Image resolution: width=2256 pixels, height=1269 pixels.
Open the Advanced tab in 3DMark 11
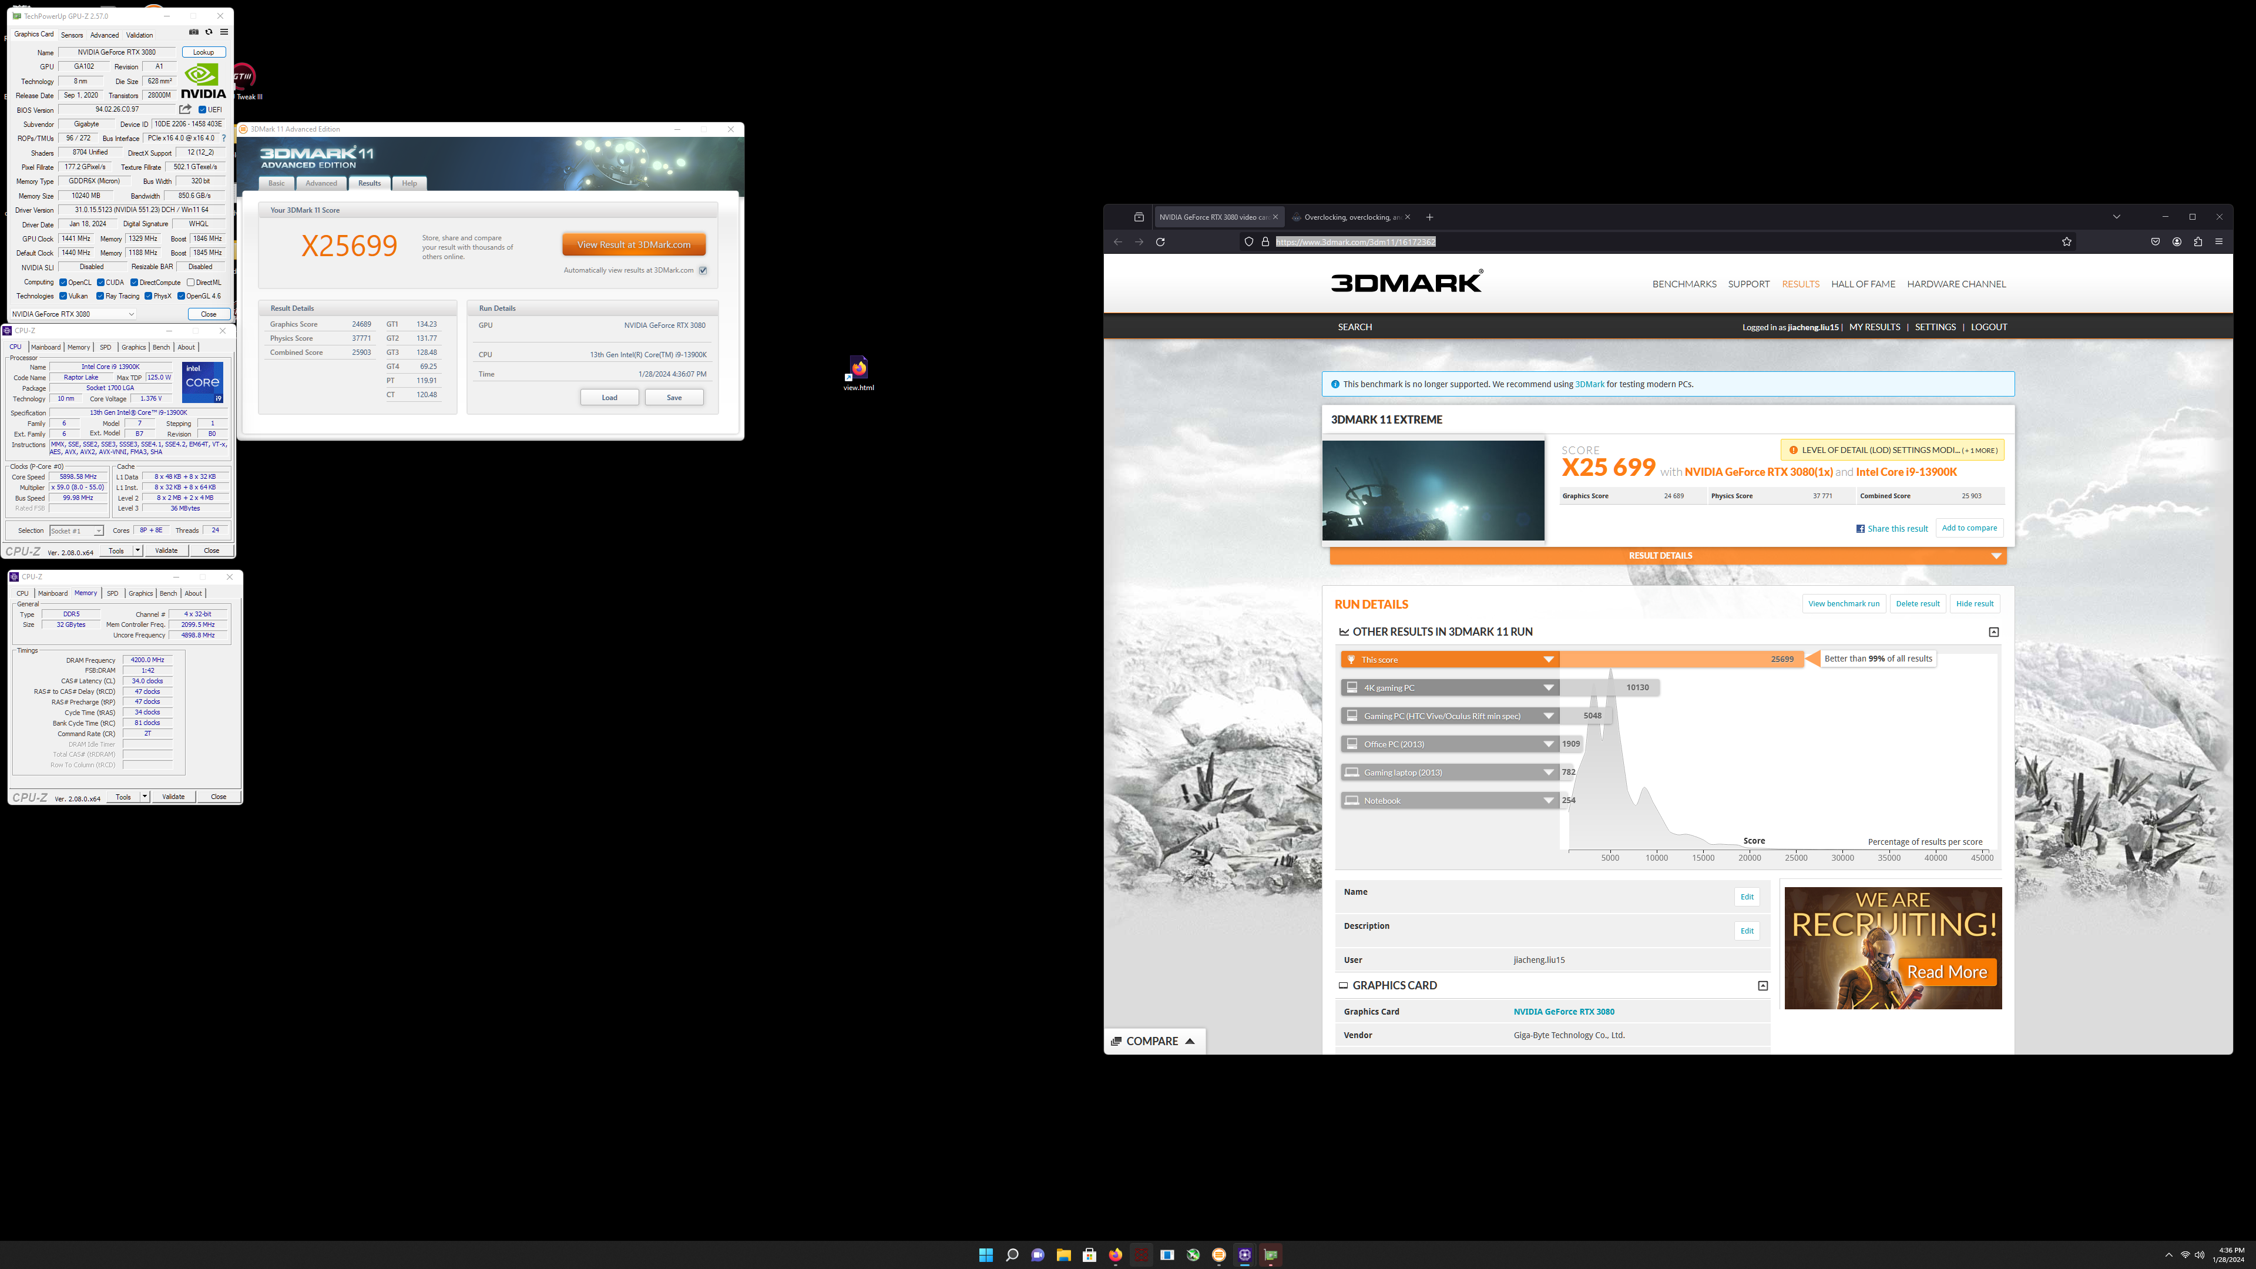(321, 183)
